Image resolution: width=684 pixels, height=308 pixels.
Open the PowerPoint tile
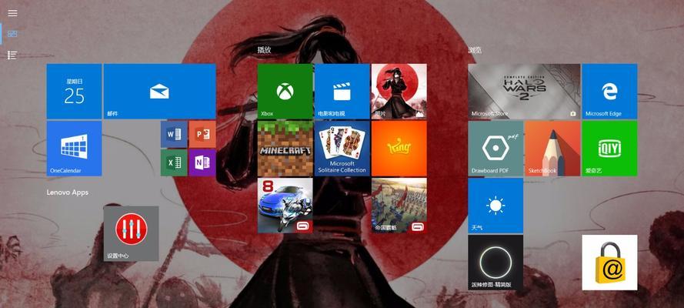click(x=202, y=135)
